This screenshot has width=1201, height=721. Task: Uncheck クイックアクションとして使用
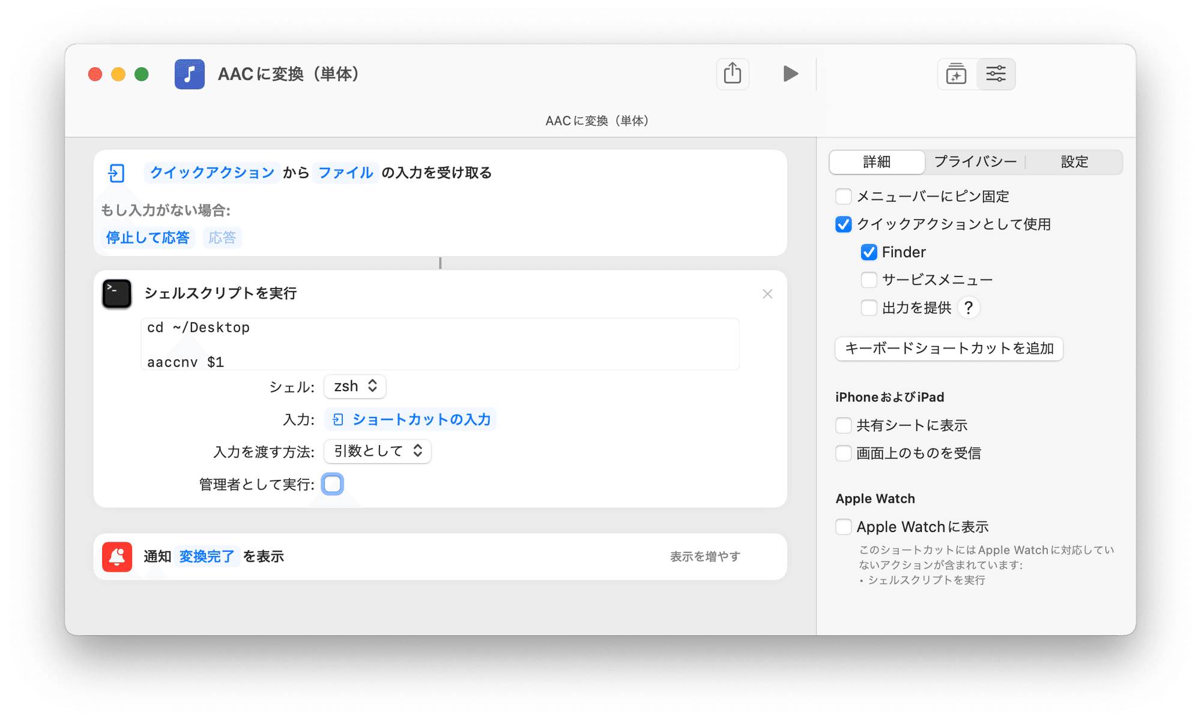pyautogui.click(x=844, y=224)
